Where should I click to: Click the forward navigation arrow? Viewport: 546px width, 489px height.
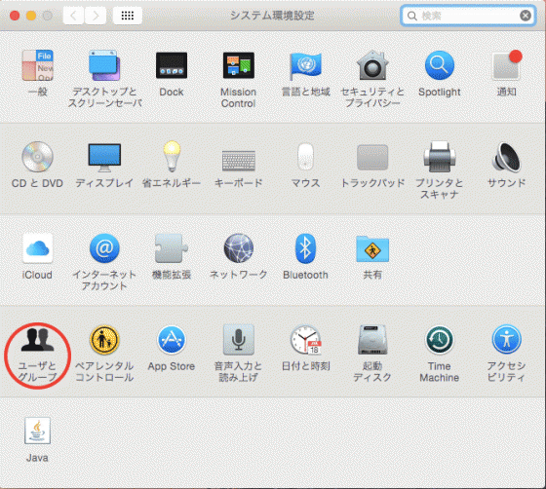coord(96,16)
